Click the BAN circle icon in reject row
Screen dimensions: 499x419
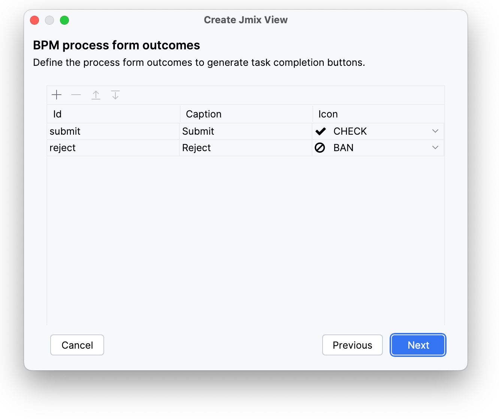[x=320, y=148]
